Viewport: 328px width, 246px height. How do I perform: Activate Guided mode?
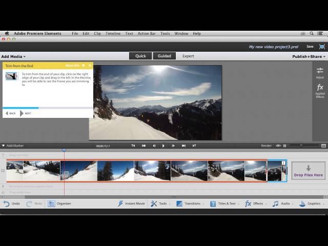[x=164, y=56]
